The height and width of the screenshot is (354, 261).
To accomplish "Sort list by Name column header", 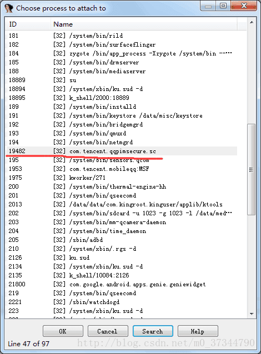I will [144, 24].
